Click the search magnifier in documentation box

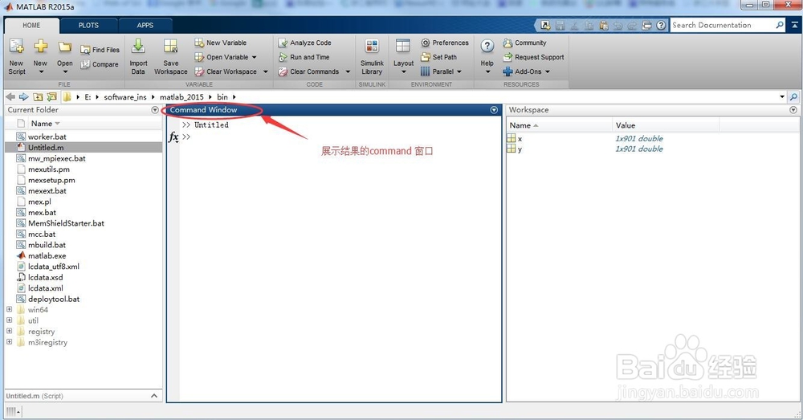coord(780,25)
